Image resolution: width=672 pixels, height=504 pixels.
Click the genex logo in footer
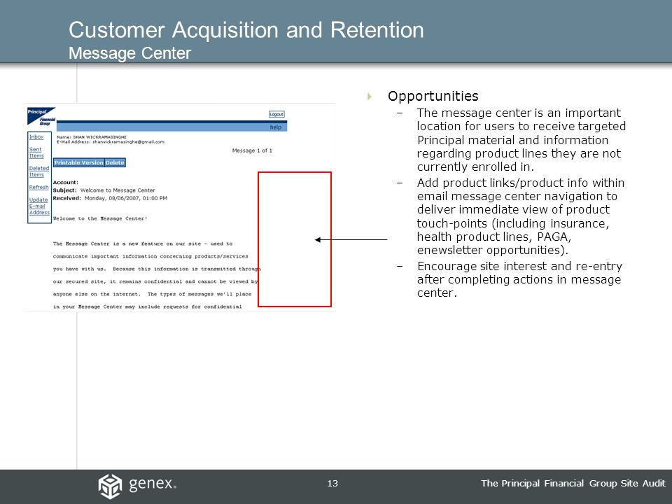coord(137,486)
